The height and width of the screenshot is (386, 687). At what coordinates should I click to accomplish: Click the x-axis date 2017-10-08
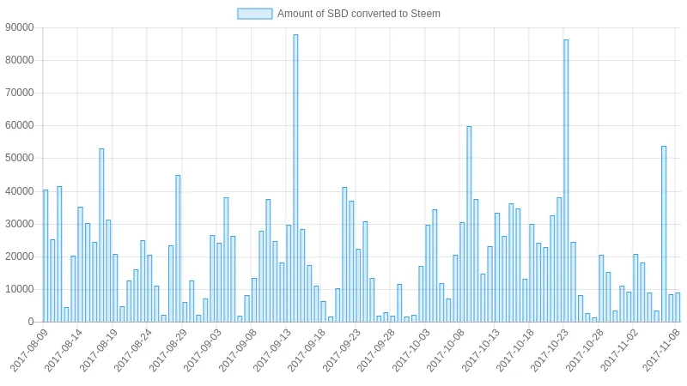446,351
